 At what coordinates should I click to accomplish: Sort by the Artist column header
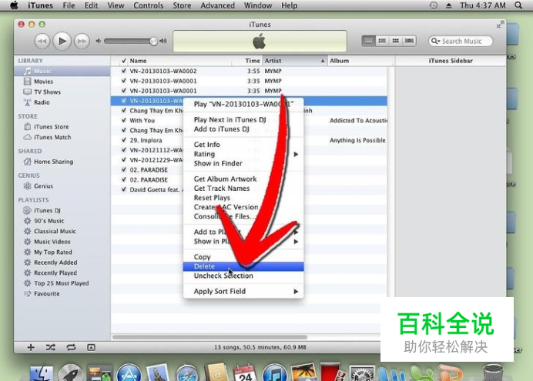[295, 61]
